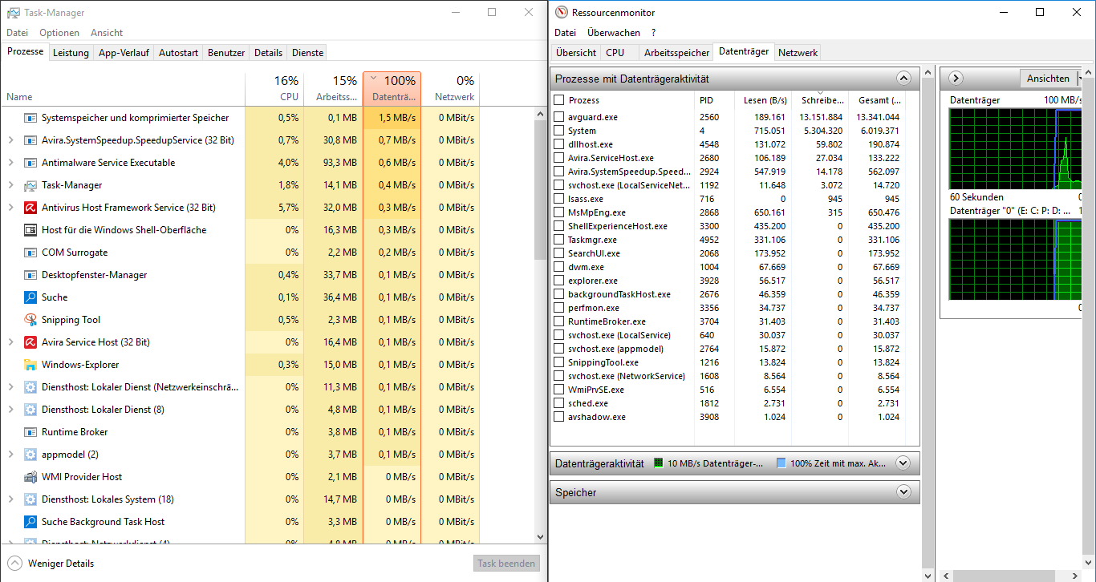Select the lsass.exe checkbox

[x=559, y=199]
